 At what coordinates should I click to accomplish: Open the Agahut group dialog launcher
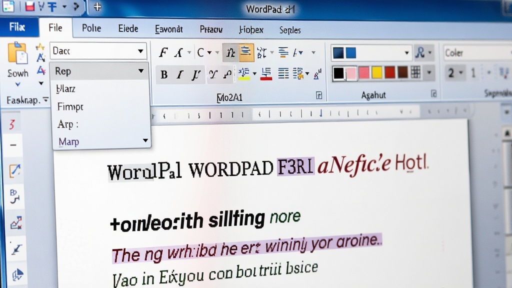[433, 94]
